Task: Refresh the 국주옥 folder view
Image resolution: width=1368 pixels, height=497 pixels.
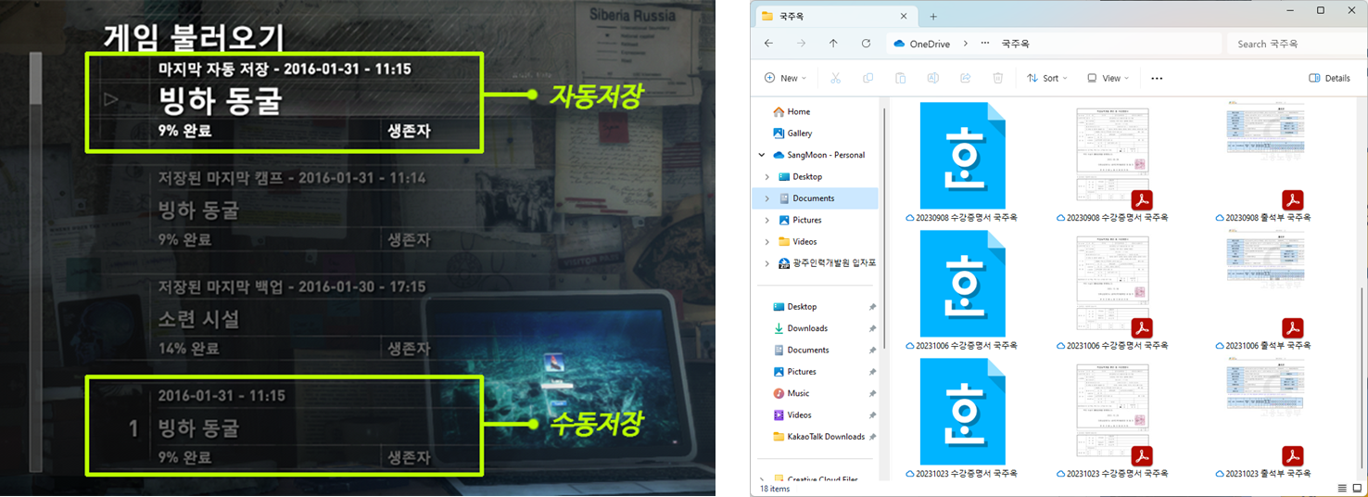Action: 866,44
